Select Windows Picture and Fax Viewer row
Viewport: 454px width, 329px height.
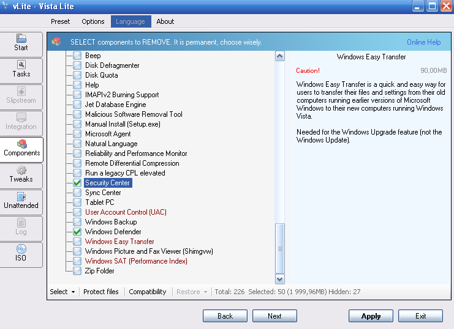149,251
